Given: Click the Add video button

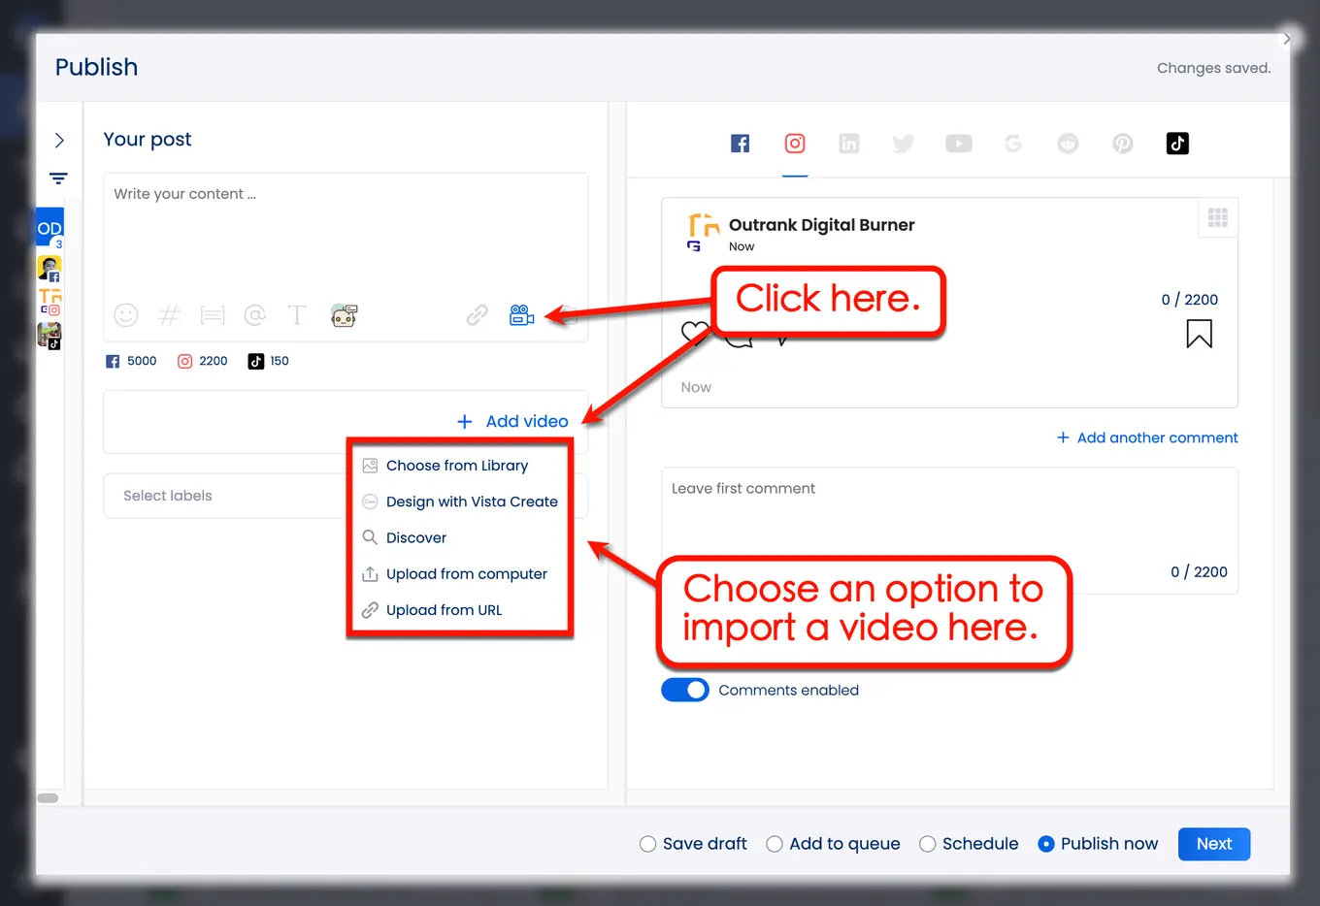Looking at the screenshot, I should 512,421.
